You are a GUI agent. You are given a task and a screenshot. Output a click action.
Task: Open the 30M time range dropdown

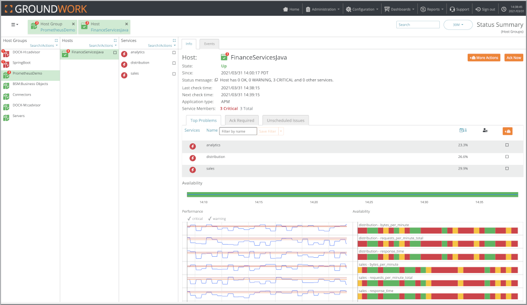coord(458,25)
